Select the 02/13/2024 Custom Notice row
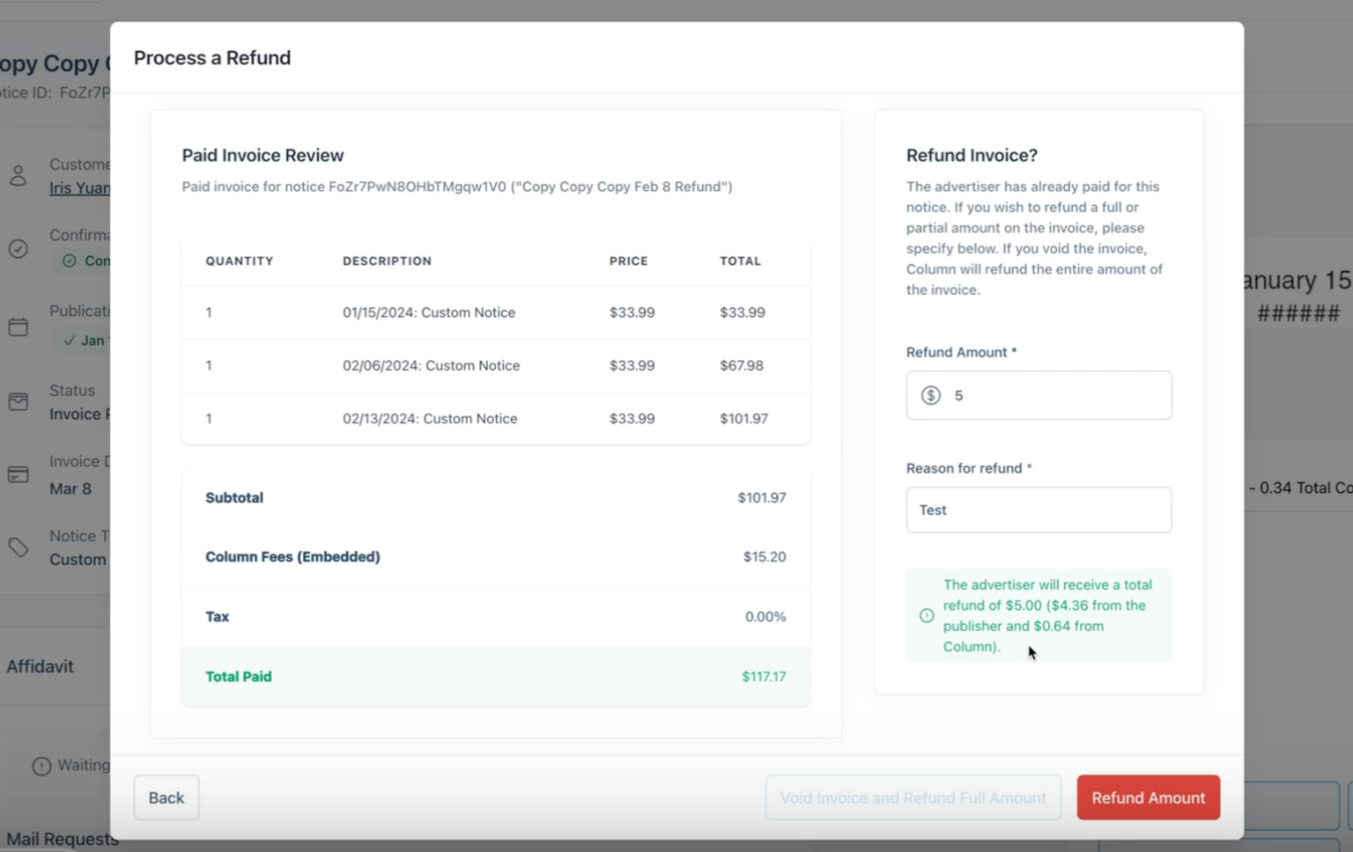 [x=495, y=418]
